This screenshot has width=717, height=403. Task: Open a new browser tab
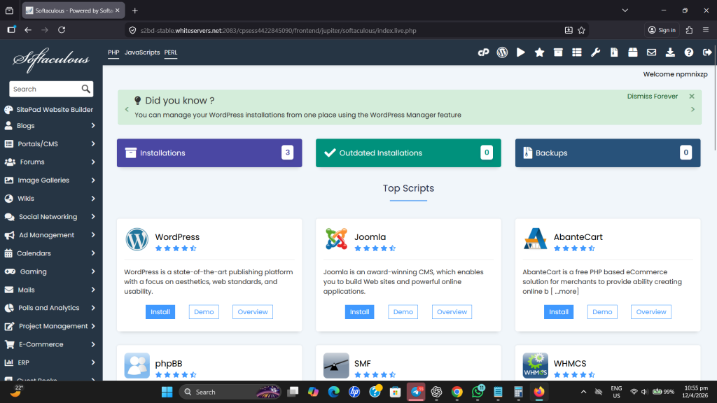pos(135,10)
